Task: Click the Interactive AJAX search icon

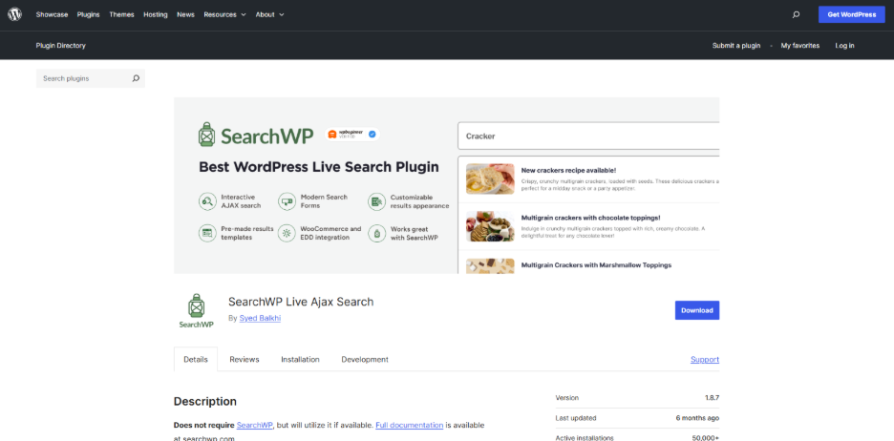Action: click(207, 201)
